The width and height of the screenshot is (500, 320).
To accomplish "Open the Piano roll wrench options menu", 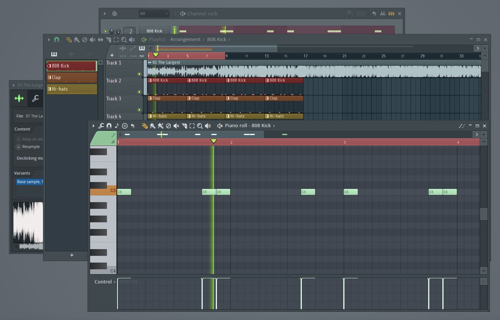I will (x=101, y=126).
